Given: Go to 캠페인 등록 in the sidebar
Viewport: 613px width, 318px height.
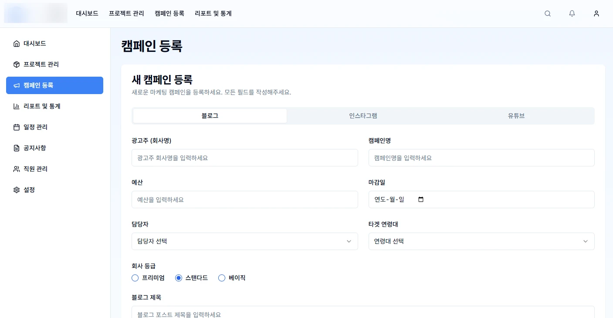Looking at the screenshot, I should point(54,85).
